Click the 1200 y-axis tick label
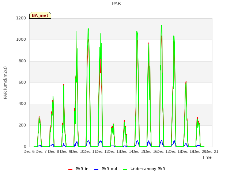234x176 pixels. point(21,18)
